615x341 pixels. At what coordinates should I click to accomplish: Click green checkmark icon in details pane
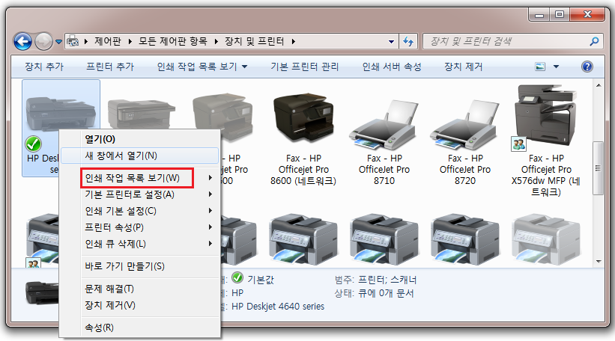pos(237,277)
